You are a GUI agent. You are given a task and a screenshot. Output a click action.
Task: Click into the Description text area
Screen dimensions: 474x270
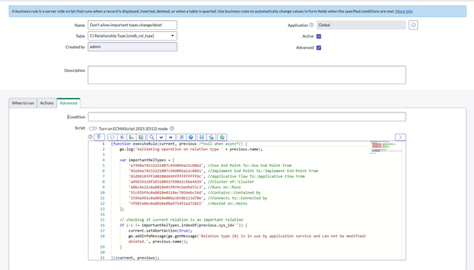pyautogui.click(x=247, y=75)
